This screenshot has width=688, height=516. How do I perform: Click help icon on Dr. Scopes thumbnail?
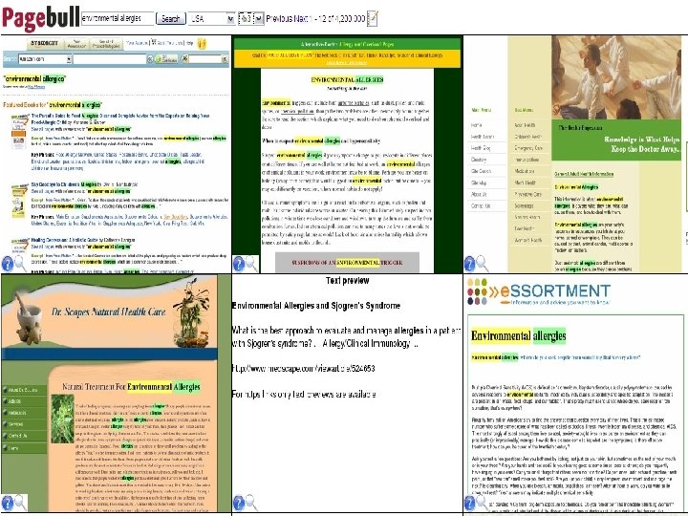(8, 503)
